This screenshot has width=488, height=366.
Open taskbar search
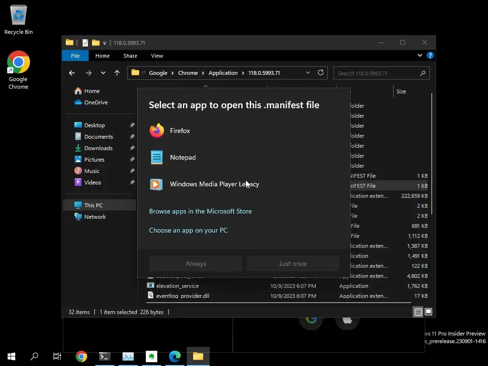[x=34, y=356]
